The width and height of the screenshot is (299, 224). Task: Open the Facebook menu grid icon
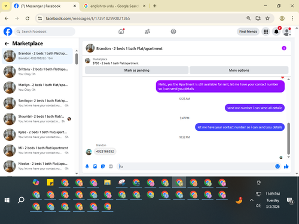(x=266, y=32)
